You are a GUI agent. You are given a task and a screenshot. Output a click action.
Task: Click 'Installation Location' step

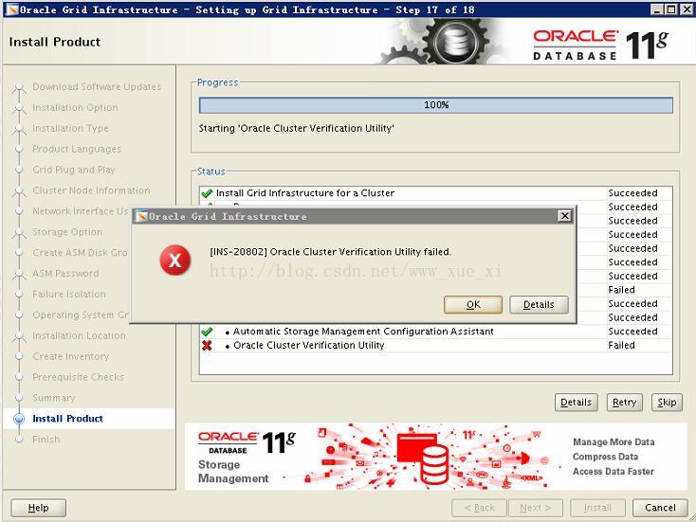[79, 335]
